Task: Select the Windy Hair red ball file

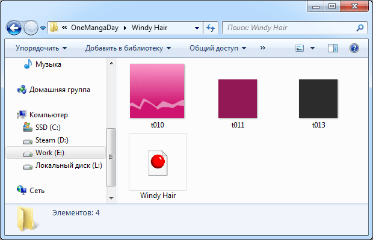Action: [x=158, y=162]
